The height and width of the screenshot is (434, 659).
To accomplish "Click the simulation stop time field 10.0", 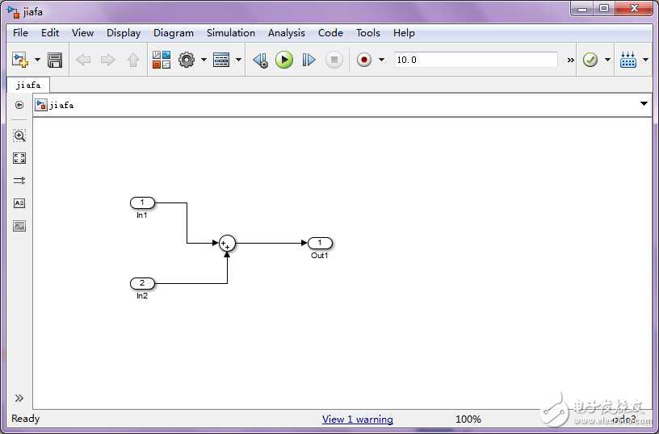I will pyautogui.click(x=476, y=60).
